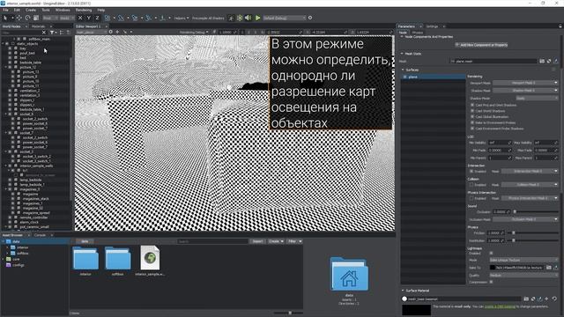
Task: Click create a child material link
Action: [x=500, y=306]
